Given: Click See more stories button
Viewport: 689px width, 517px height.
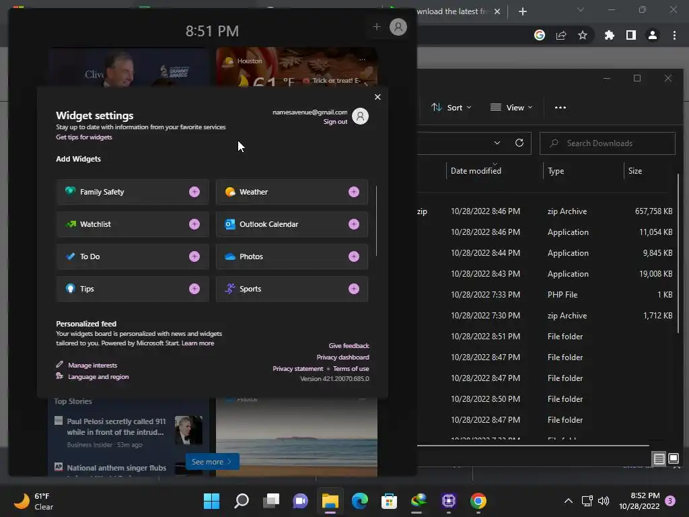Looking at the screenshot, I should (212, 462).
